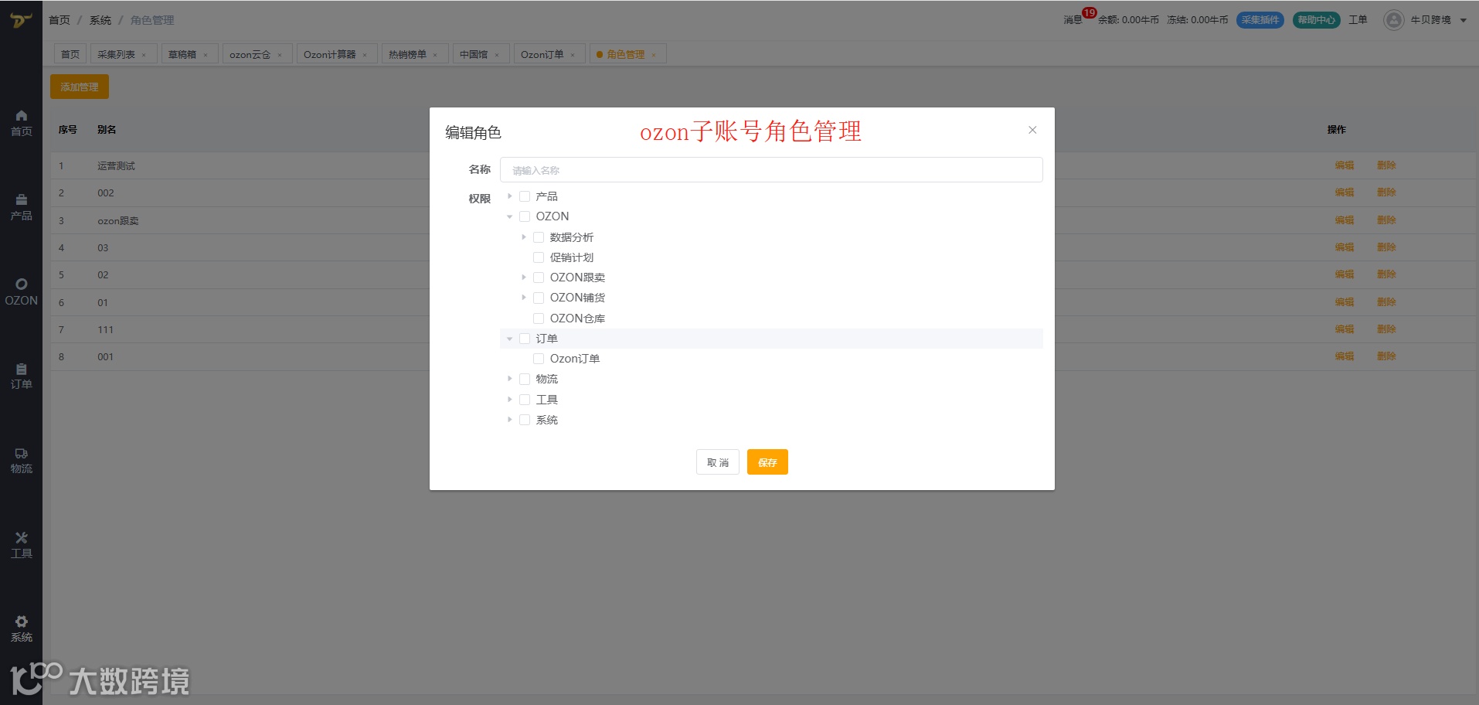1479x705 pixels.
Task: Click the logo icon at top-left
Action: coord(21,20)
